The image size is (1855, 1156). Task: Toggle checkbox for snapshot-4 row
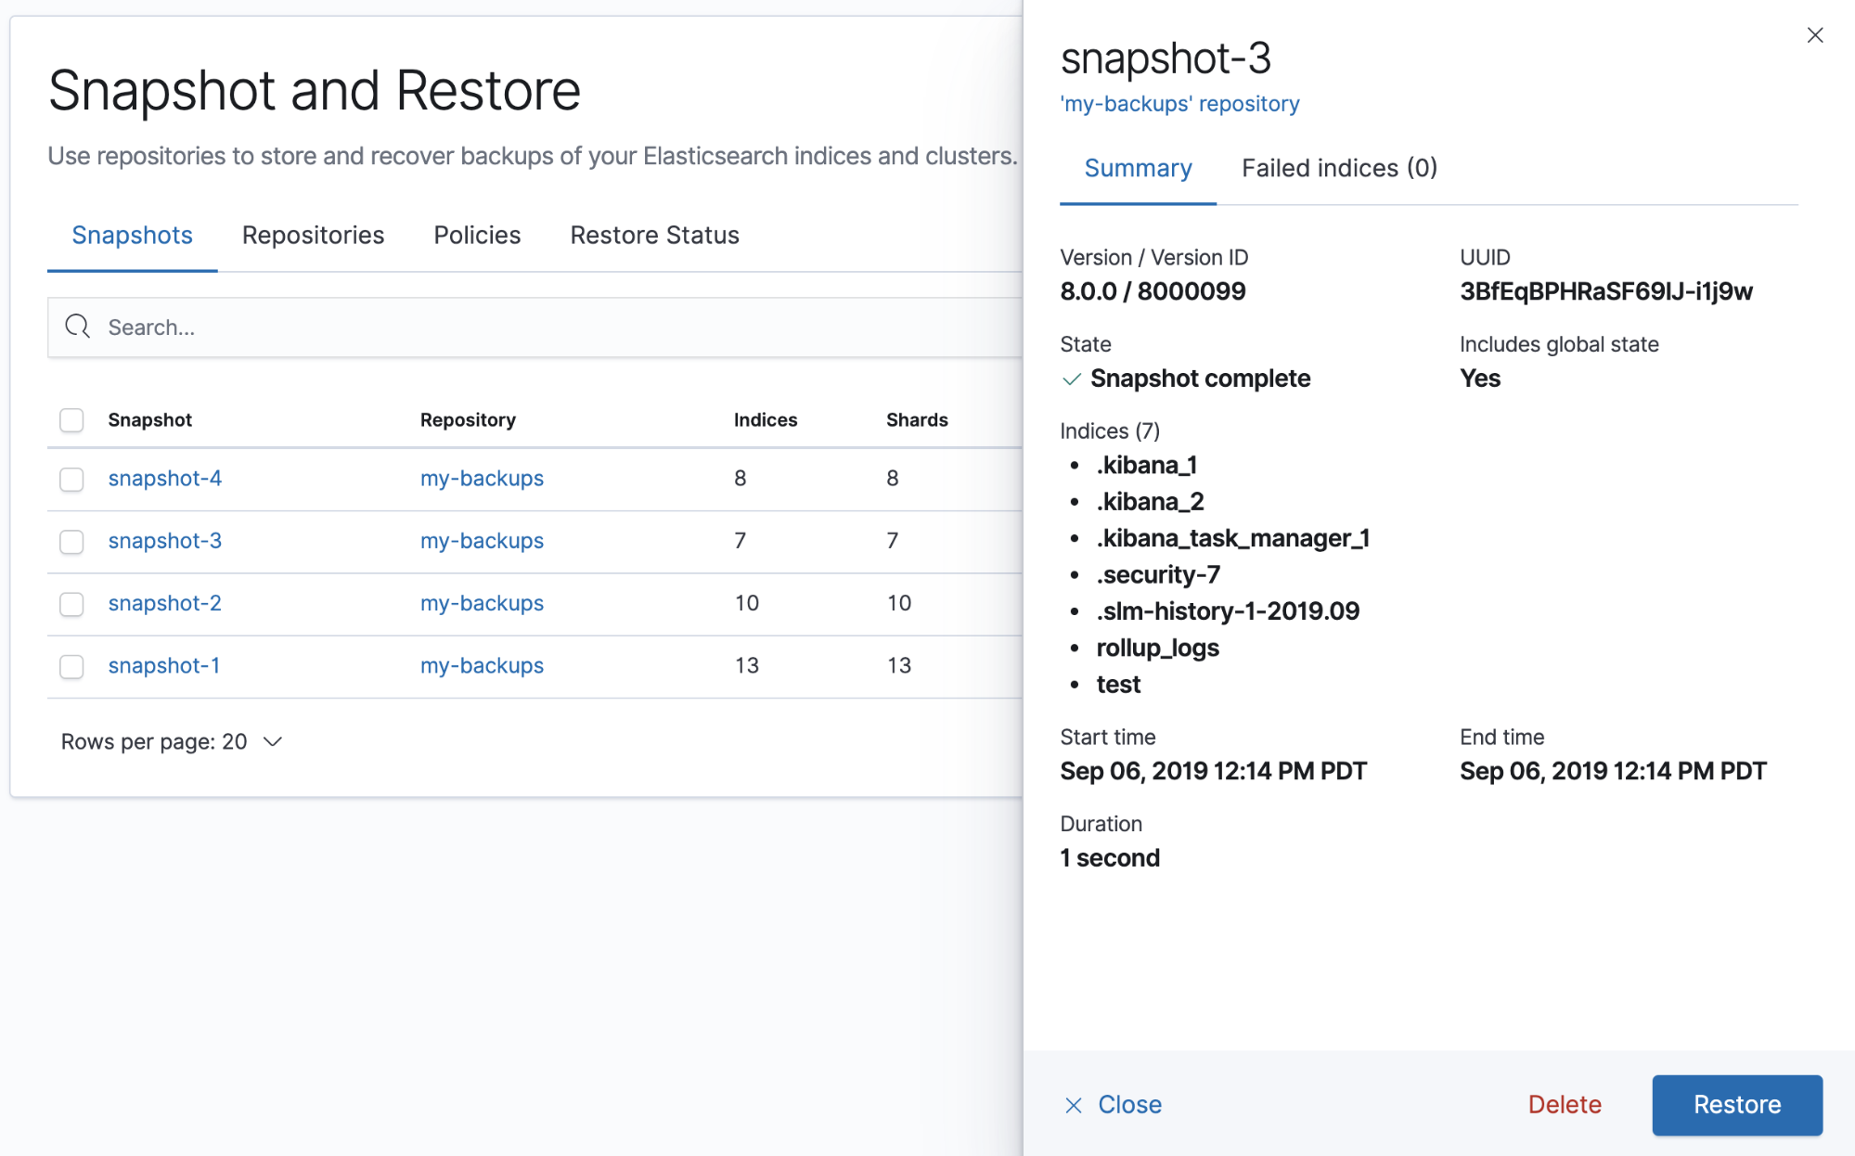pyautogui.click(x=71, y=477)
